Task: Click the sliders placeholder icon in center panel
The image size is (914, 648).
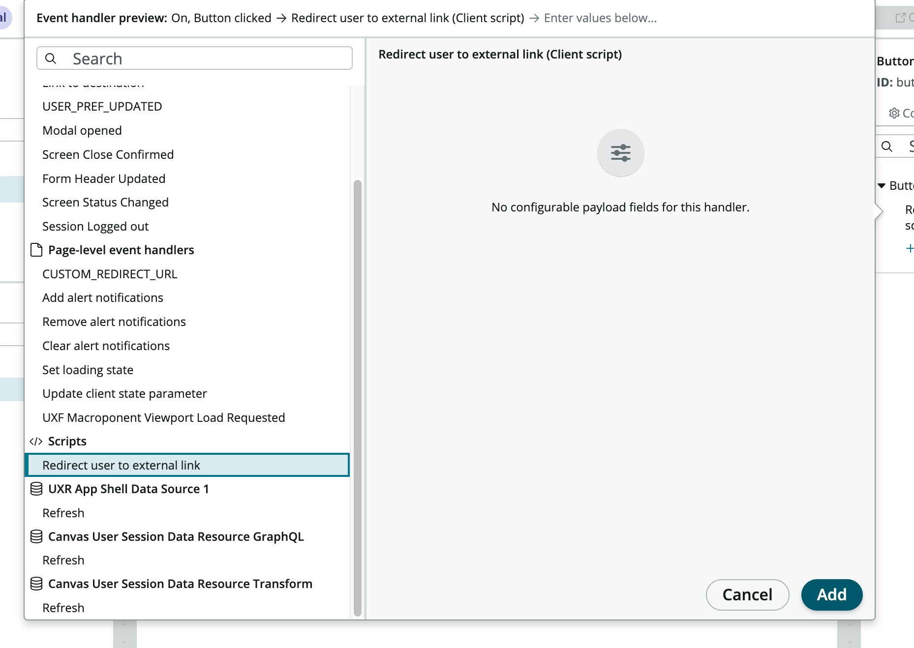Action: pos(620,153)
